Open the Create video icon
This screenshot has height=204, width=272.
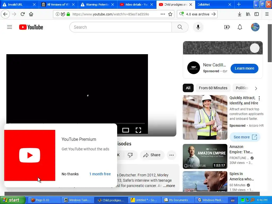(x=227, y=27)
